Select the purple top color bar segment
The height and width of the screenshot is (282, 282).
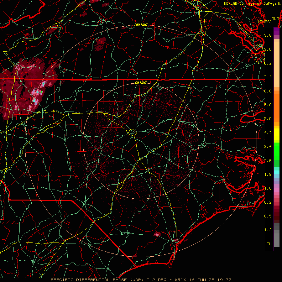277,31
